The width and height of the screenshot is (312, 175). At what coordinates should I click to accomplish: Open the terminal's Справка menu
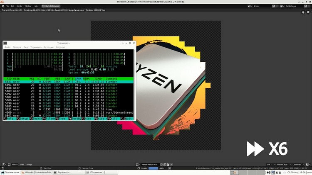click(x=60, y=47)
